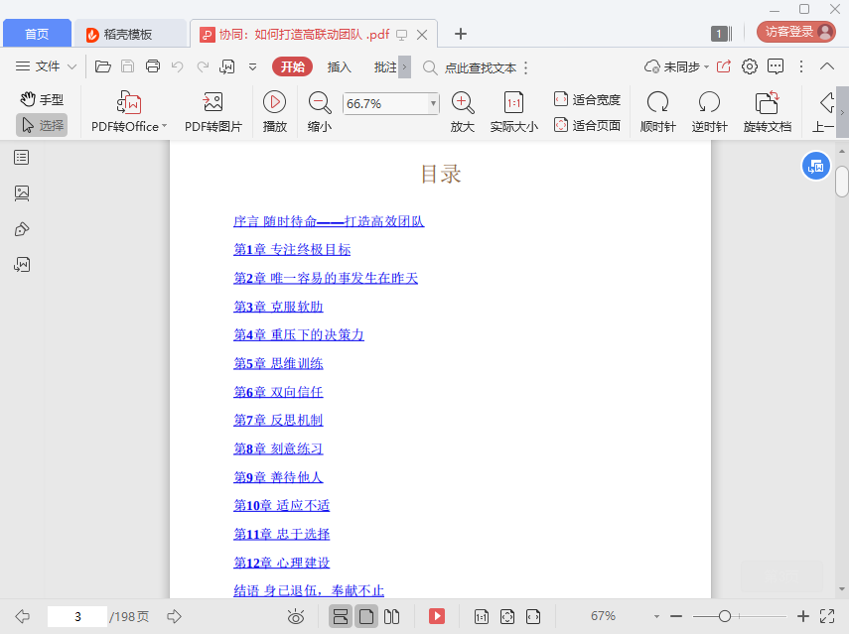Click the PDF转Office converter icon

pyautogui.click(x=129, y=102)
